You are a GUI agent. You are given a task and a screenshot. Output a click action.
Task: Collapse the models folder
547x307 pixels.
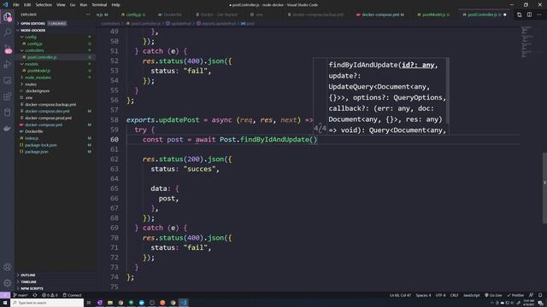point(32,64)
